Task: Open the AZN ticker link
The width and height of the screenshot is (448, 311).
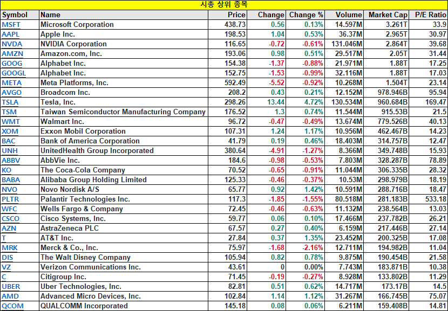Action: (9, 229)
